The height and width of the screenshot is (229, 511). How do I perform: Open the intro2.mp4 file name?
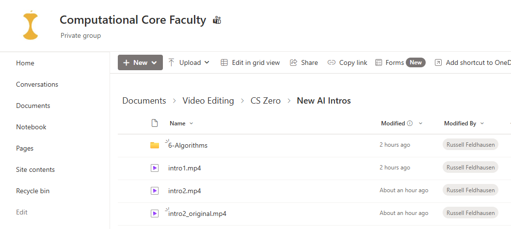click(184, 191)
